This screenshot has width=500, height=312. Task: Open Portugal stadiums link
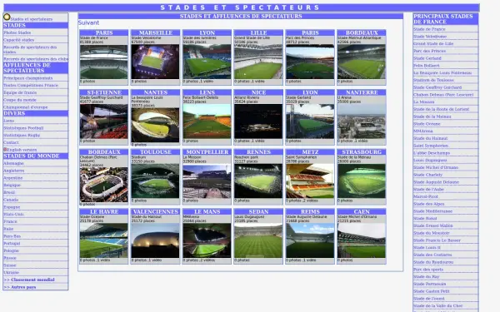tap(12, 244)
